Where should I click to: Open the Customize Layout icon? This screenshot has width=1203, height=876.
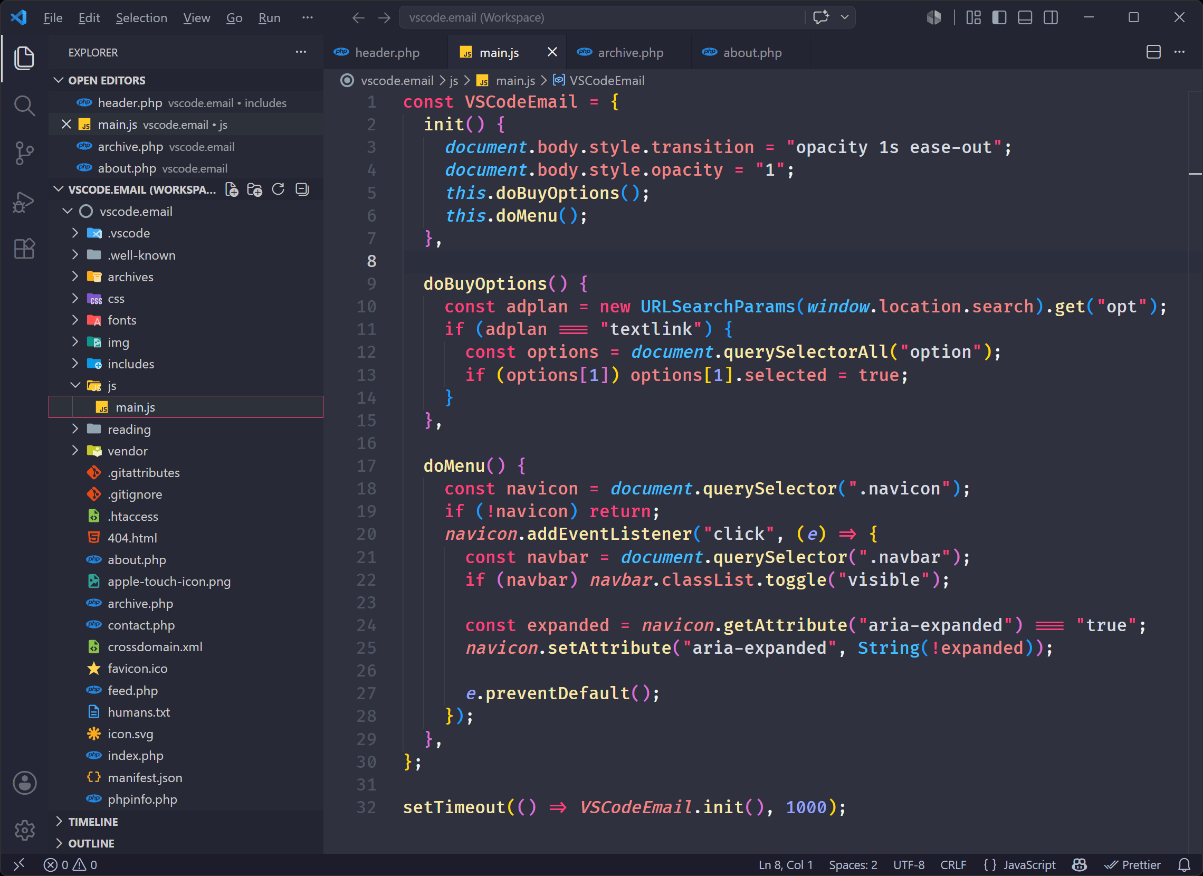973,17
